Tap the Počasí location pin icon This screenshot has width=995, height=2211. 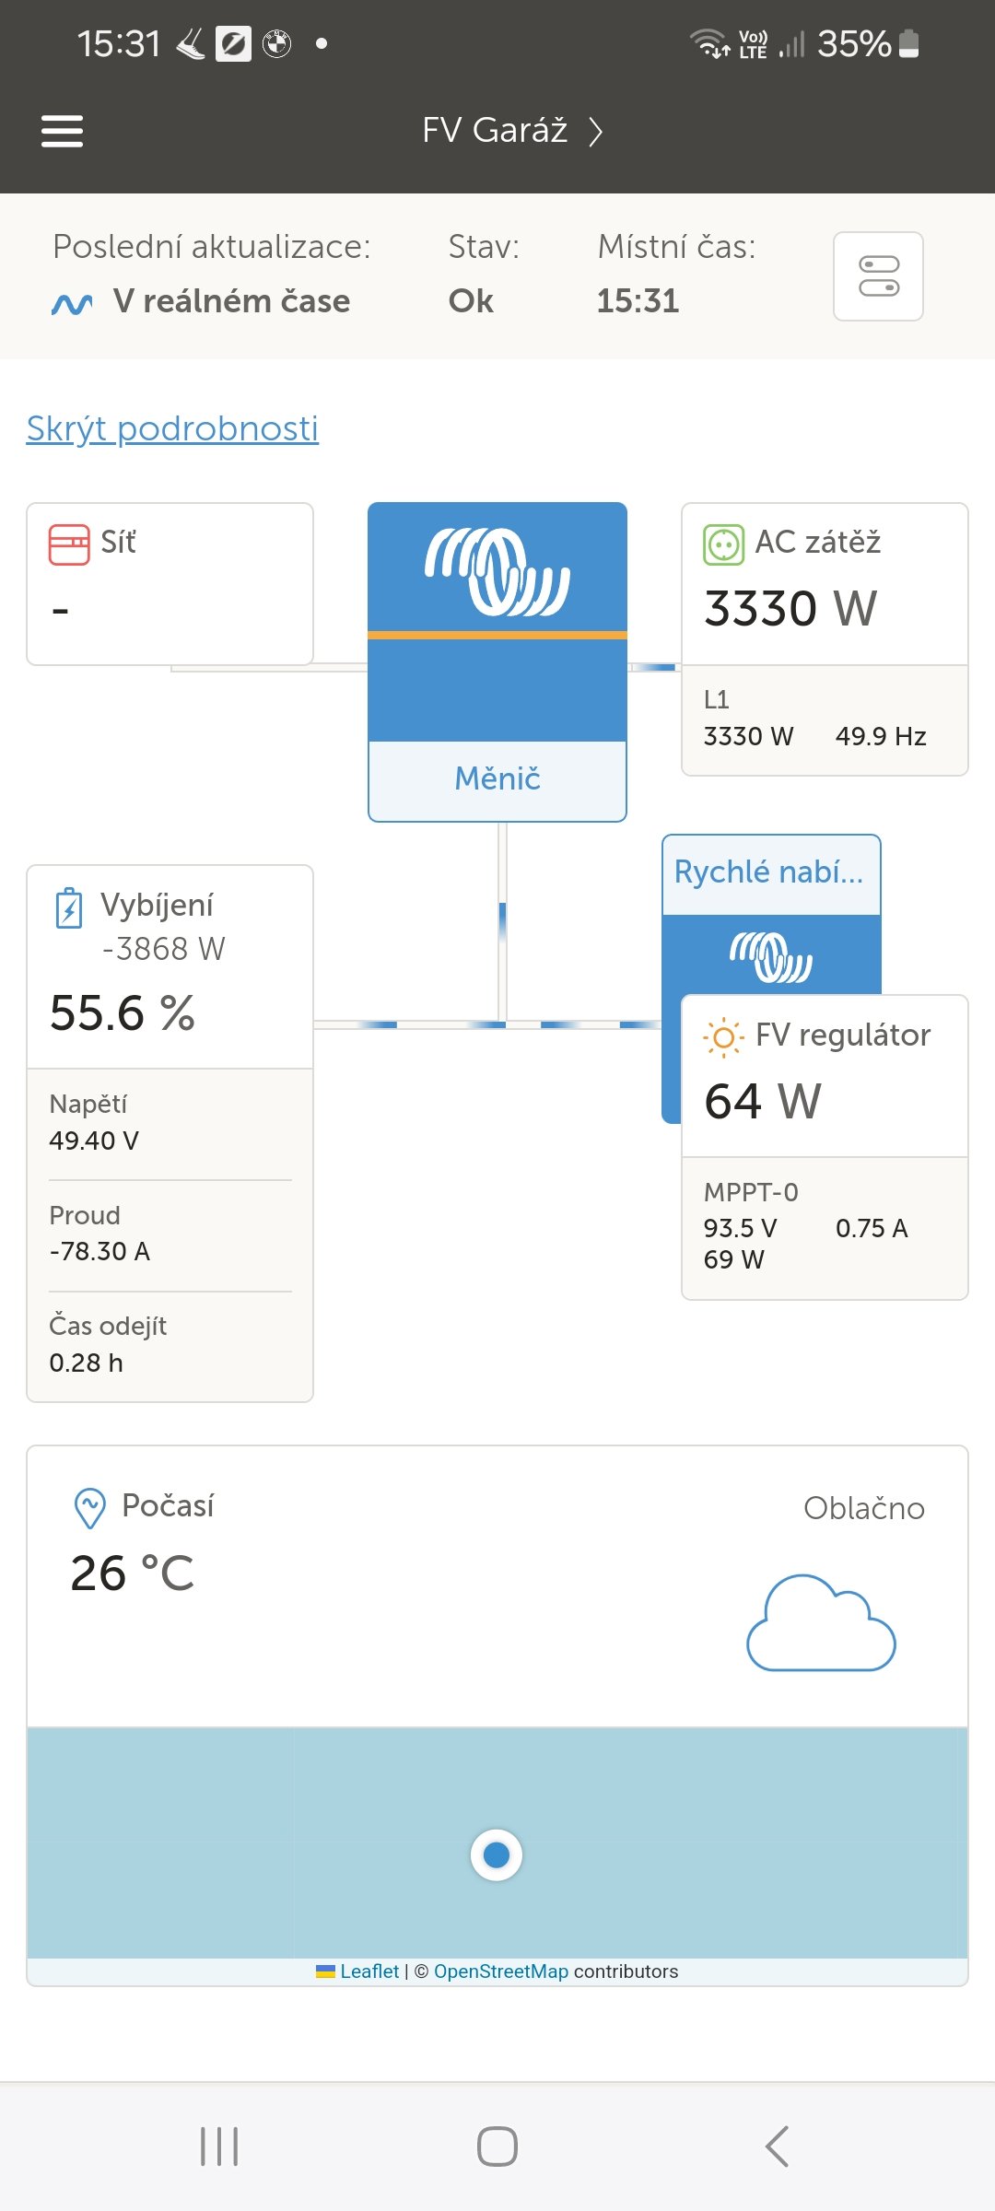pyautogui.click(x=89, y=1508)
